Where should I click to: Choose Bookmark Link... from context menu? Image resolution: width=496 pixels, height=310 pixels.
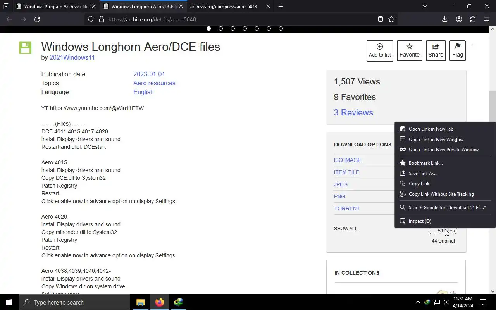(445, 163)
